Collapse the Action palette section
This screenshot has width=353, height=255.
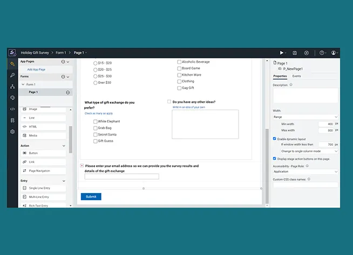point(67,146)
